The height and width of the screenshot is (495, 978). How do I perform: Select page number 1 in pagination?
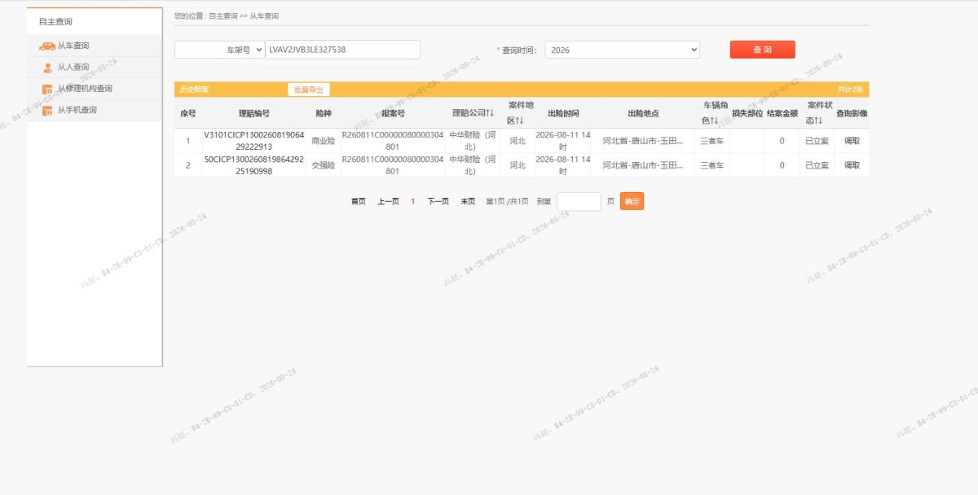click(413, 201)
